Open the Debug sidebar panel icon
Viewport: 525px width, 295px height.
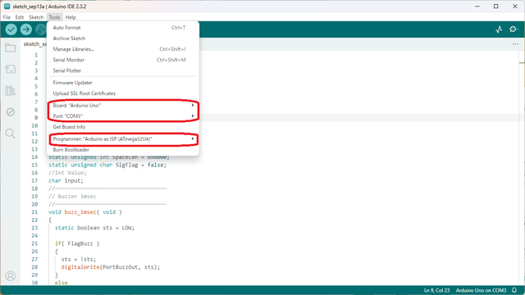point(11,112)
